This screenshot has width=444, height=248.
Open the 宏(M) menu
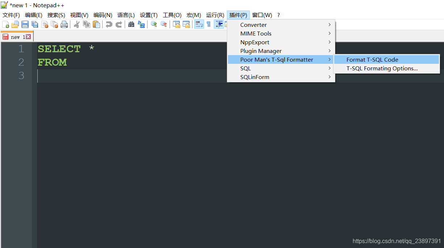tap(194, 15)
